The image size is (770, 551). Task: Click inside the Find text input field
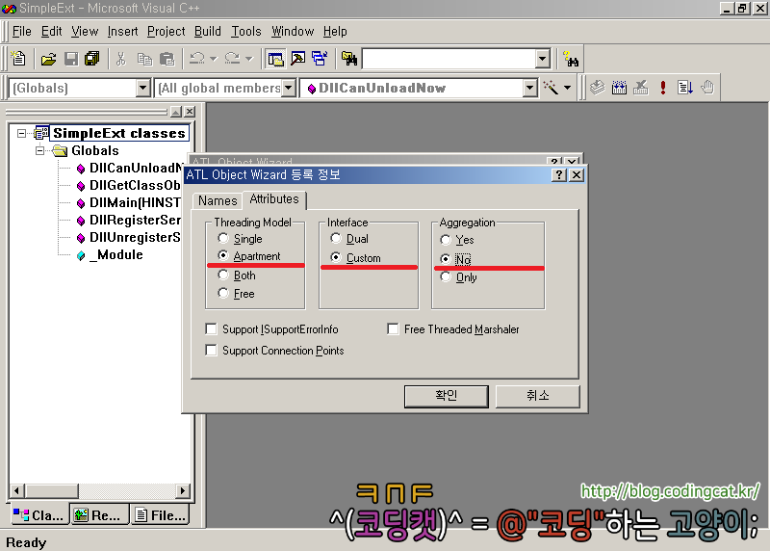[x=449, y=59]
